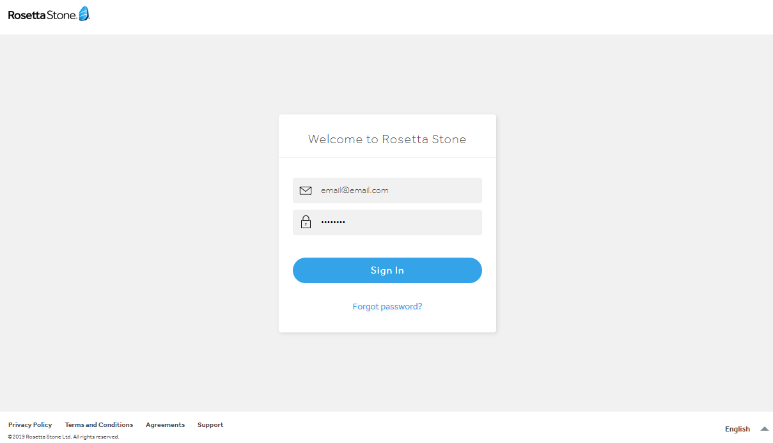Click the teardrop emblem in the top-left corner
The height and width of the screenshot is (443, 773).
pos(82,13)
